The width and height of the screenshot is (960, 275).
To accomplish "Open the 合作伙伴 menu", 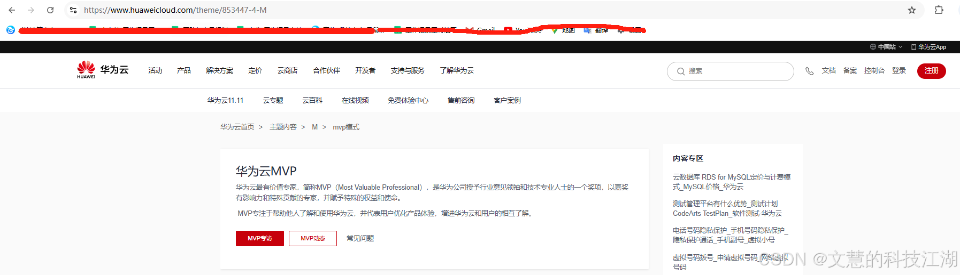I will point(326,70).
